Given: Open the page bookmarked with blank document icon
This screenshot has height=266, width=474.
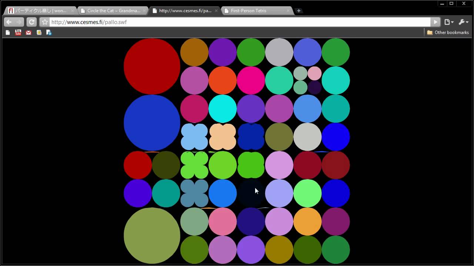Looking at the screenshot, I should click(x=7, y=33).
